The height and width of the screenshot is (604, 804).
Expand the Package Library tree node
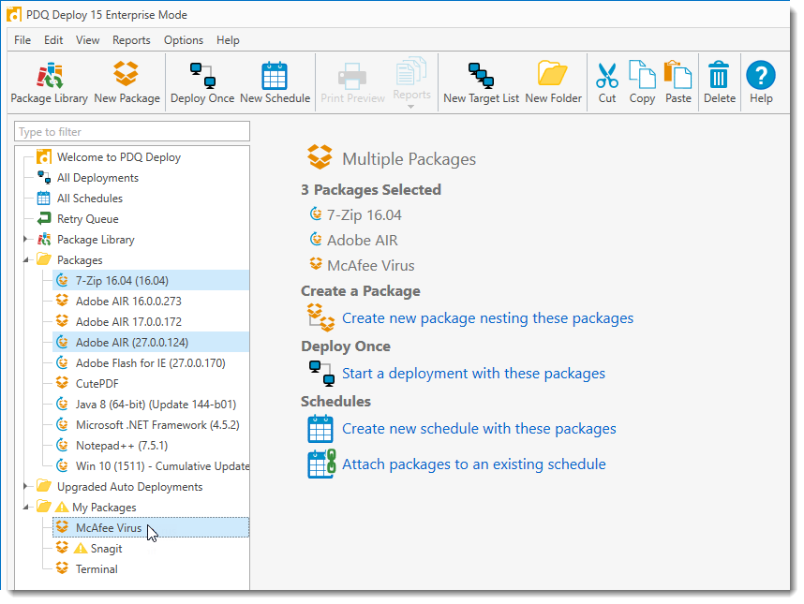point(25,239)
